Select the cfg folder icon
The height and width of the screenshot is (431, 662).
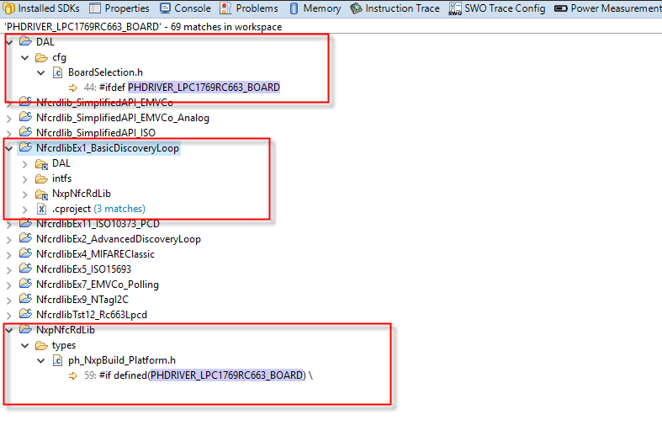[x=41, y=57]
